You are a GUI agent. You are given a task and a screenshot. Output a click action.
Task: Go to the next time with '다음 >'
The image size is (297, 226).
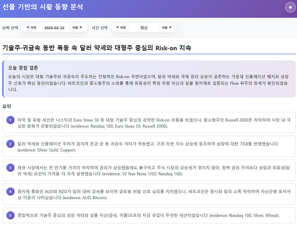tap(166, 27)
